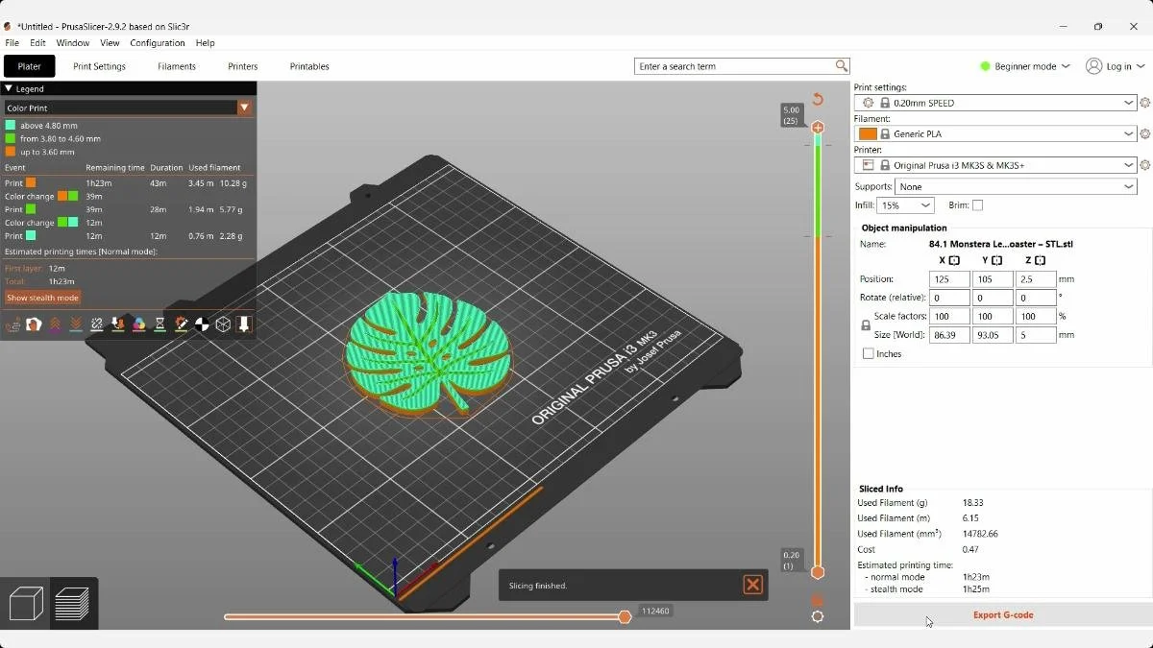The height and width of the screenshot is (648, 1153).
Task: Click Show stealth mode button
Action: [x=42, y=298]
